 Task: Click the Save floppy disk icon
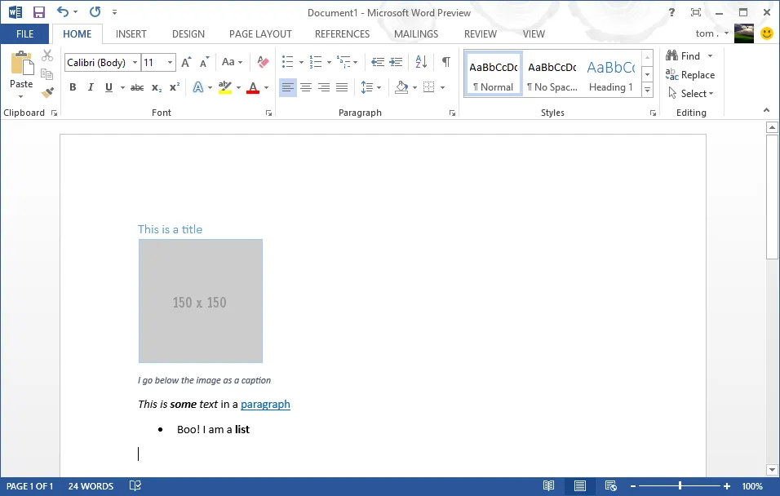38,12
